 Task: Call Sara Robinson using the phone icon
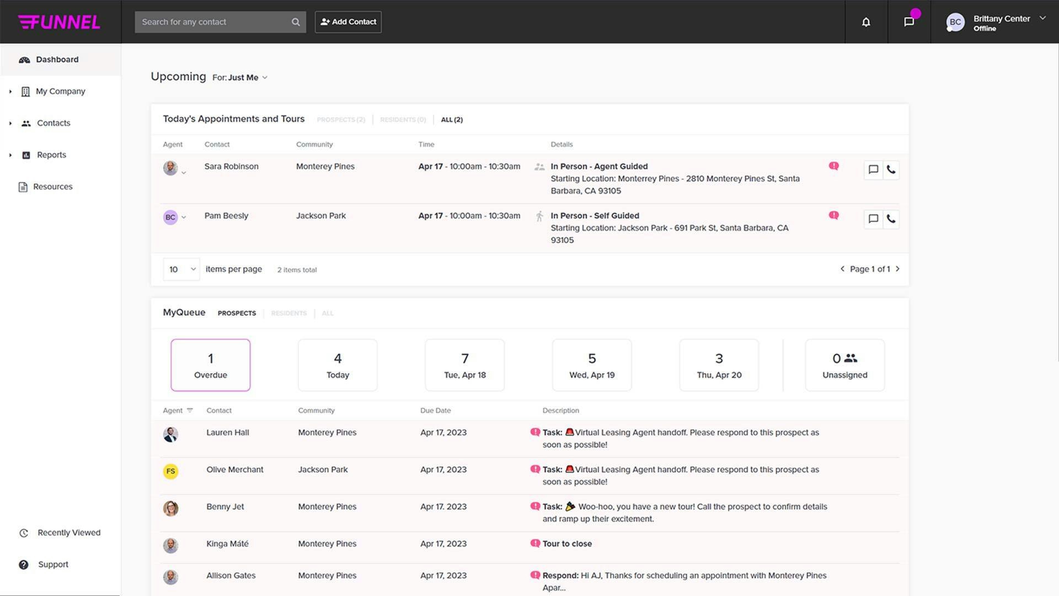892,170
